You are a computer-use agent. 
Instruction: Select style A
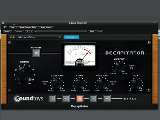point(52,99)
